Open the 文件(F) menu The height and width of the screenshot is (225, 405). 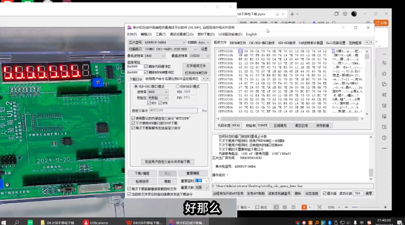(131, 35)
